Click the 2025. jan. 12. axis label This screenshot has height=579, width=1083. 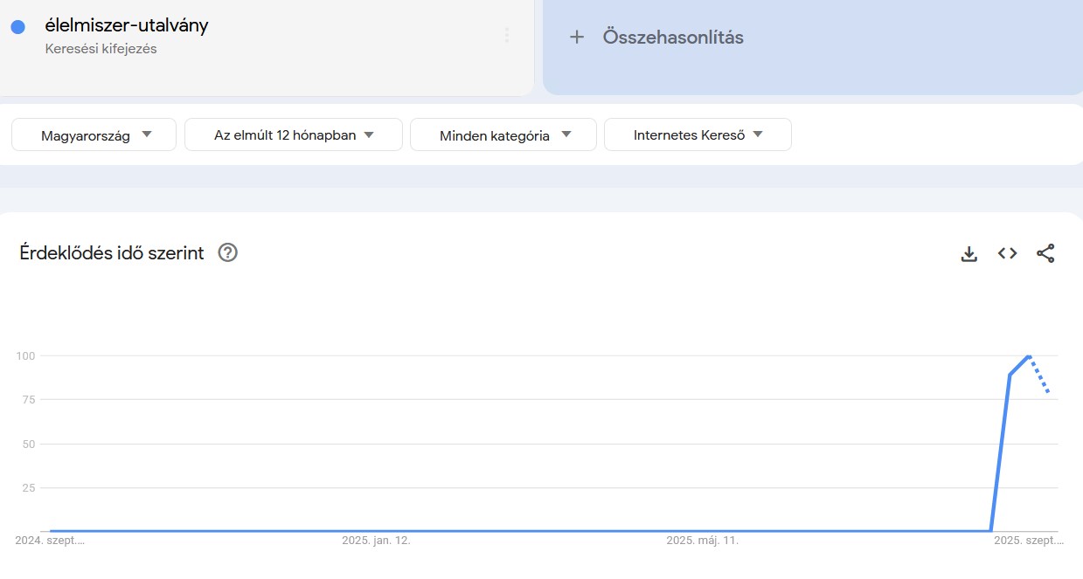[376, 541]
